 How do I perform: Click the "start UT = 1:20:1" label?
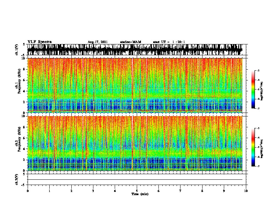click(169, 42)
